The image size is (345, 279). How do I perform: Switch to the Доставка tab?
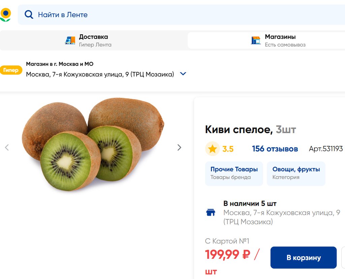[93, 40]
